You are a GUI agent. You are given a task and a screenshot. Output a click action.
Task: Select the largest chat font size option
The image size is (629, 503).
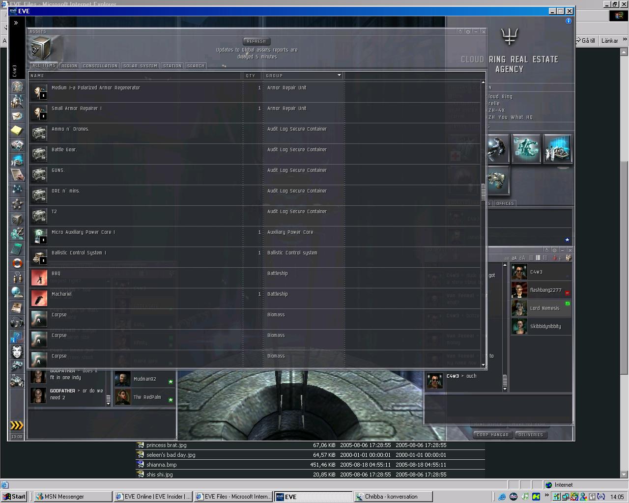point(522,258)
